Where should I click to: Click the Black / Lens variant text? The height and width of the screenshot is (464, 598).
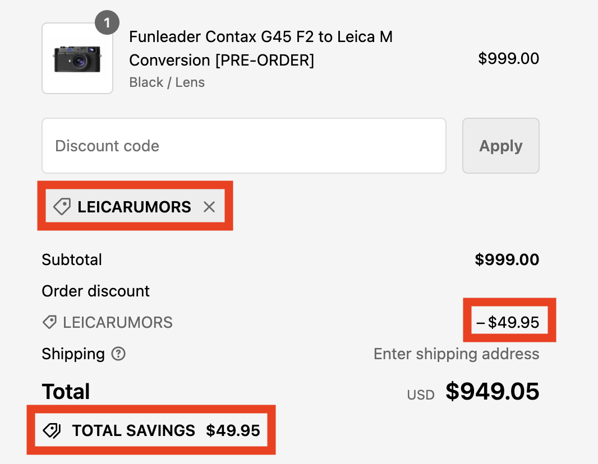(x=167, y=82)
